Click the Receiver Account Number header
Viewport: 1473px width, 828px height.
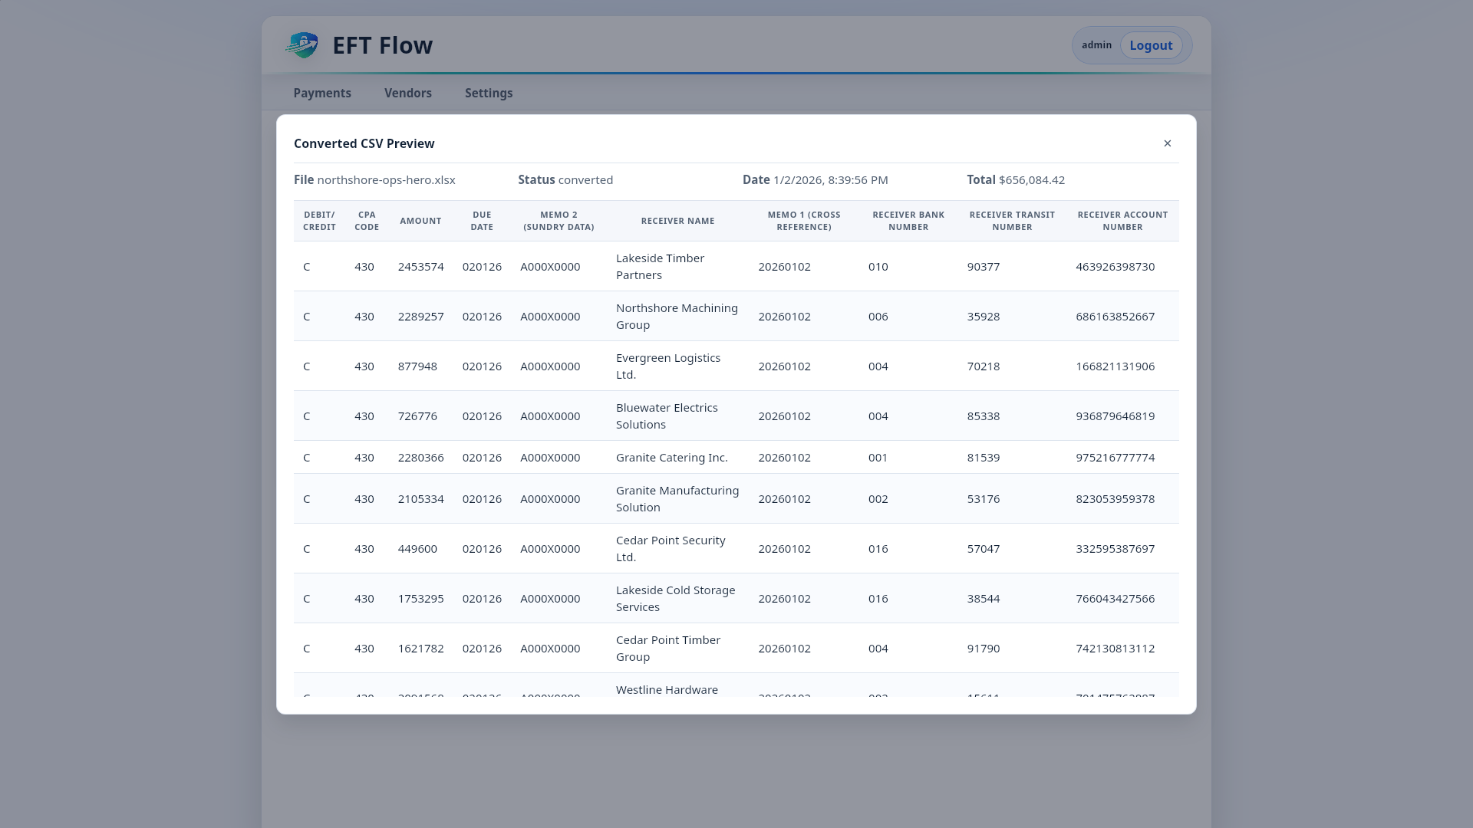[x=1122, y=221]
